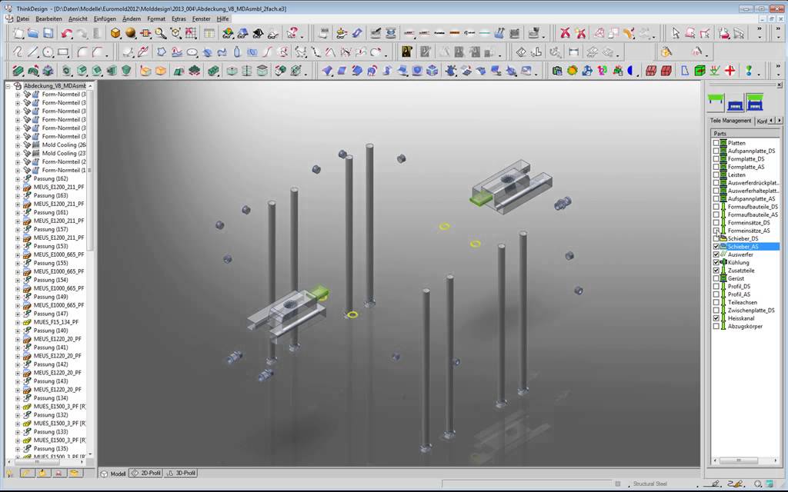
Task: Close the right side panel
Action: pyautogui.click(x=780, y=85)
